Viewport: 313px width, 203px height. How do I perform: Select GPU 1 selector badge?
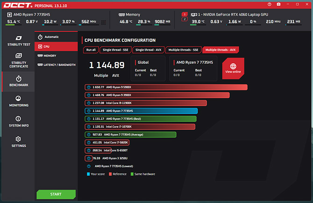tap(185, 14)
